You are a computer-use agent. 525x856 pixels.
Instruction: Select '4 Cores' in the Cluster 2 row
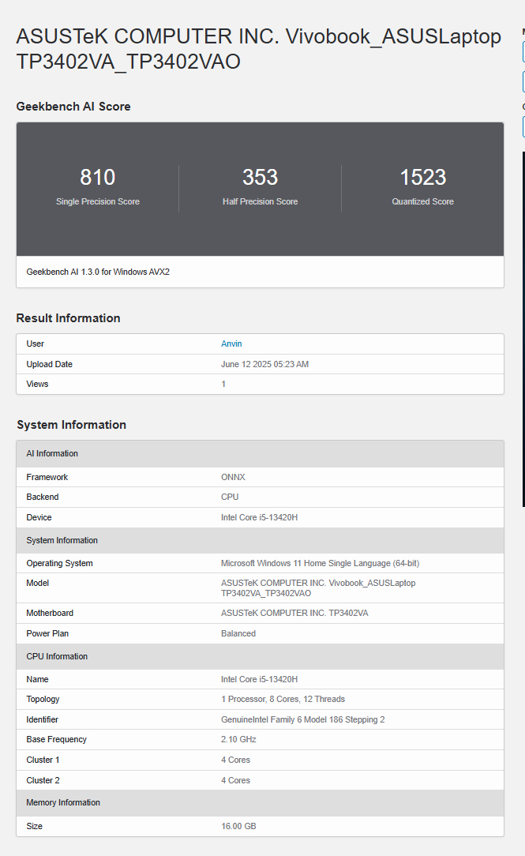point(236,781)
